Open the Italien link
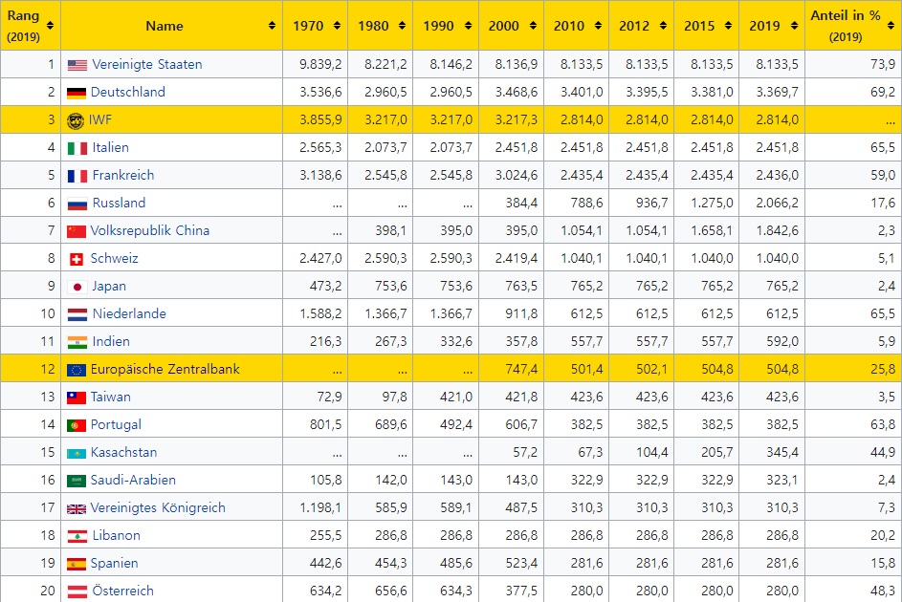Viewport: 902px width, 602px height. point(110,147)
